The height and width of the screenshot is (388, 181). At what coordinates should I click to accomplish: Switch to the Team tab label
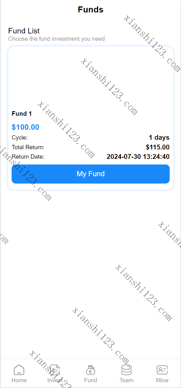126,380
